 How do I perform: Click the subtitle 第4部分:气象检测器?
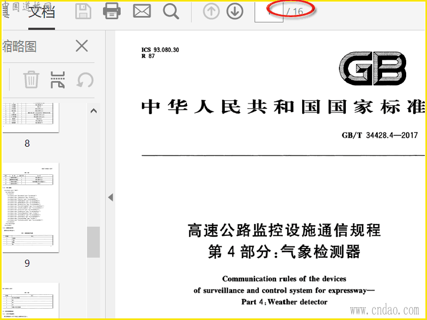click(284, 251)
